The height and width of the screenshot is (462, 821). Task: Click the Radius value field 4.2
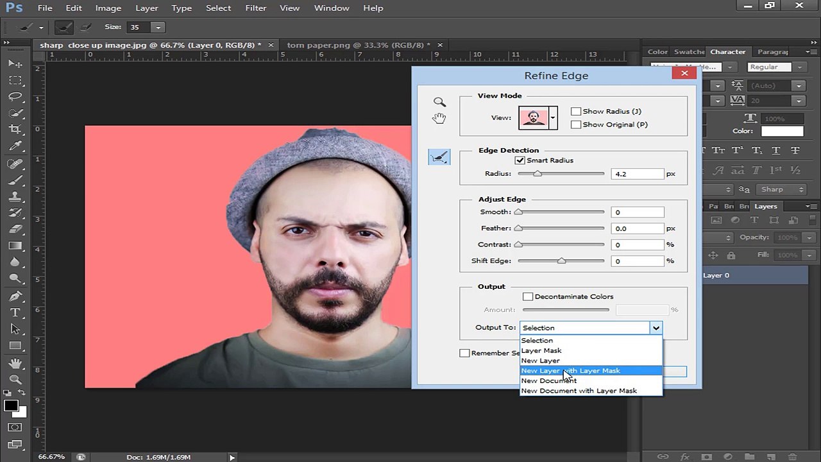pyautogui.click(x=638, y=174)
